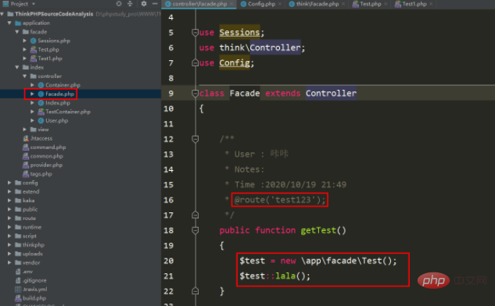Select the Container.php class icon
Image resolution: width=495 pixels, height=306 pixels.
(41, 85)
